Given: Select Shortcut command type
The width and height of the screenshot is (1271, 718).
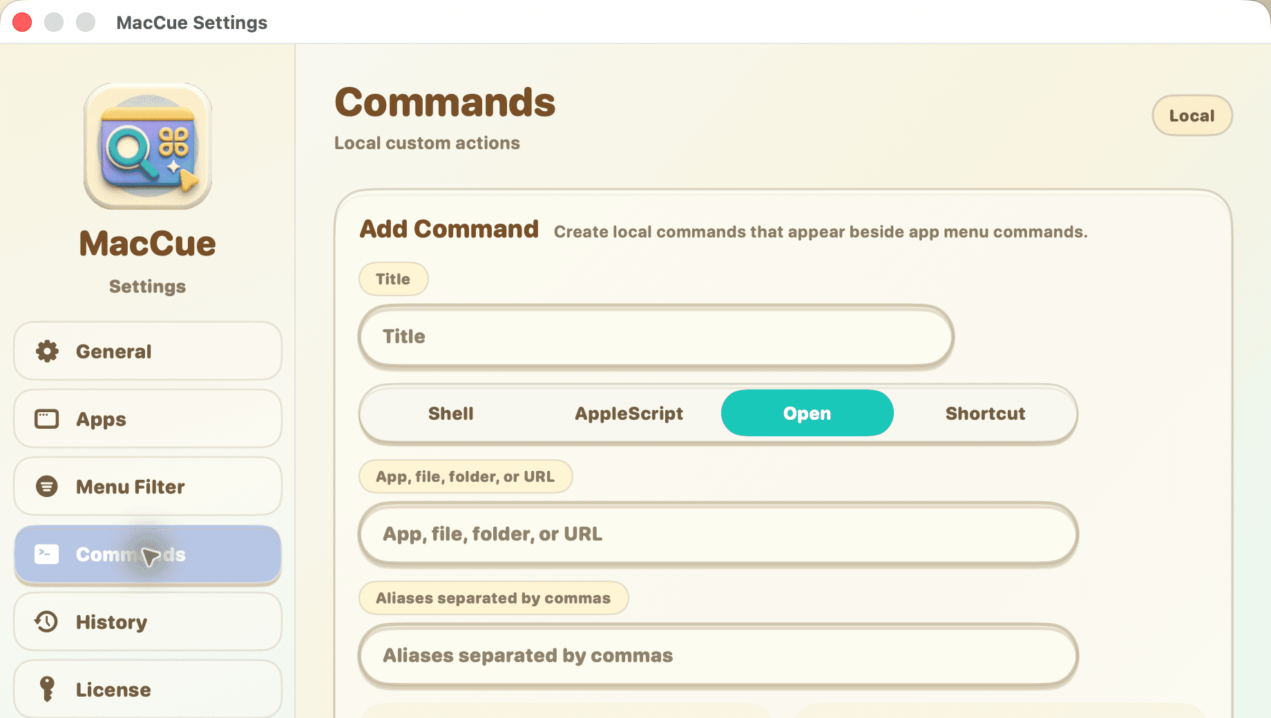Looking at the screenshot, I should [986, 413].
